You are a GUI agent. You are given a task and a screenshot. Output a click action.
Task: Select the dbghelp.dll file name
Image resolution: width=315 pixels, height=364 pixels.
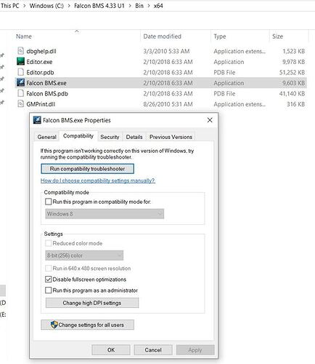[41, 51]
